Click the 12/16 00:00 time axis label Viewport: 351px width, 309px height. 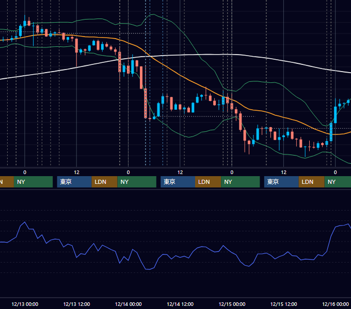(x=336, y=304)
